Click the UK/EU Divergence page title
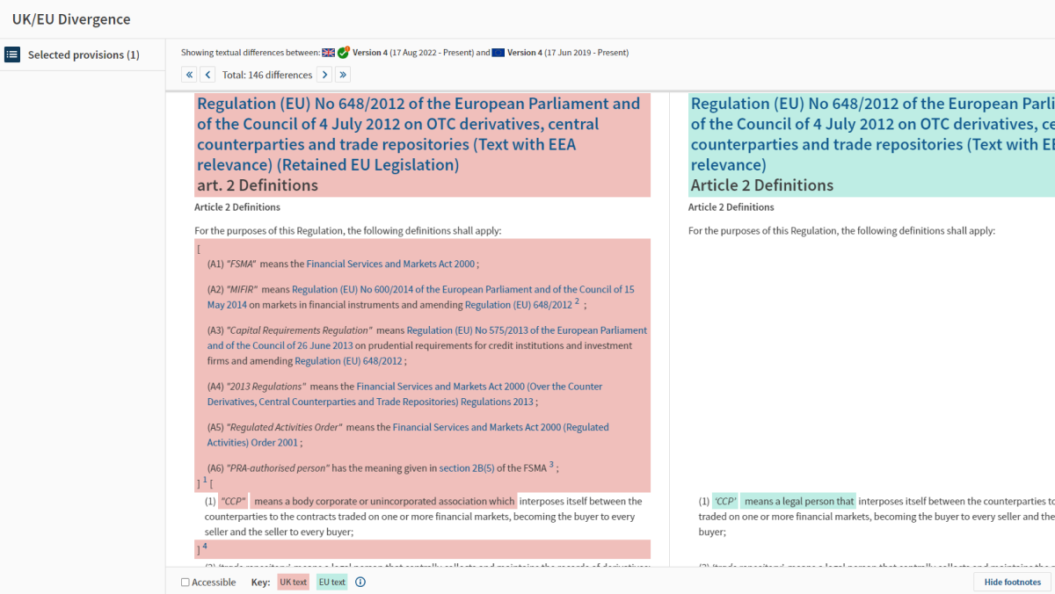Screen dimensions: 1055x594 point(71,18)
